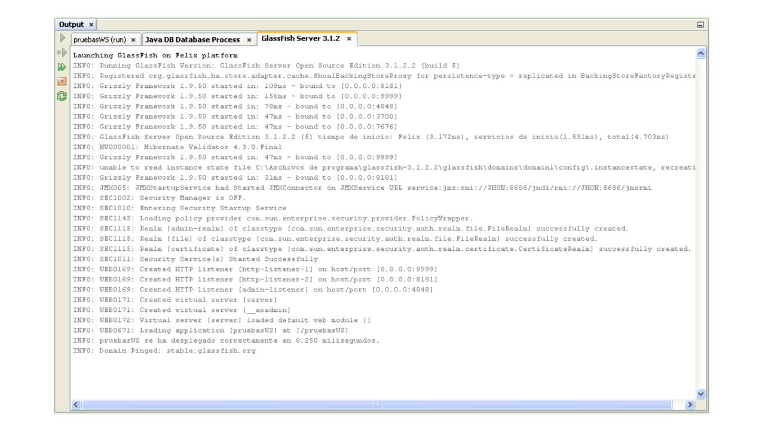Close the Output panel tab
Image resolution: width=765 pixels, height=430 pixels.
(x=91, y=24)
